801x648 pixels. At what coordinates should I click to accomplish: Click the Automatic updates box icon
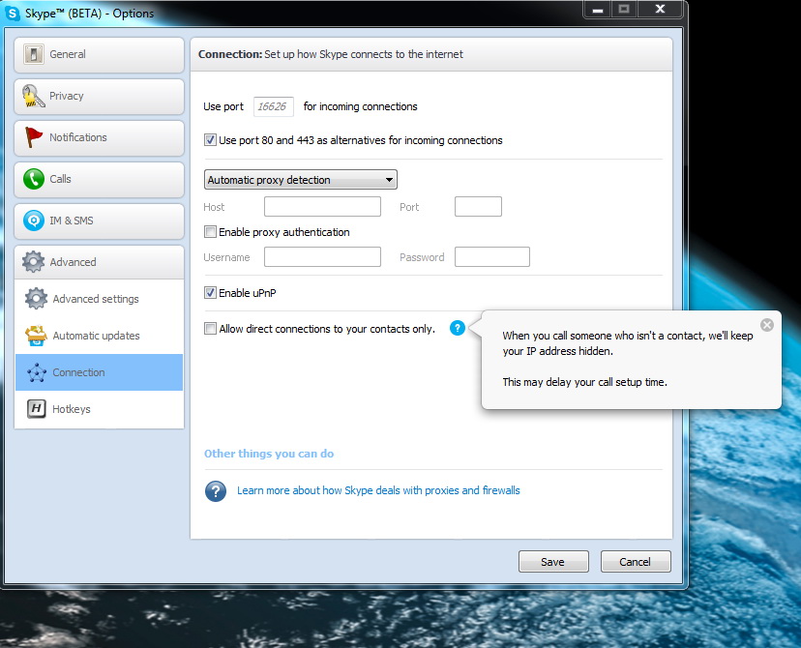(36, 336)
